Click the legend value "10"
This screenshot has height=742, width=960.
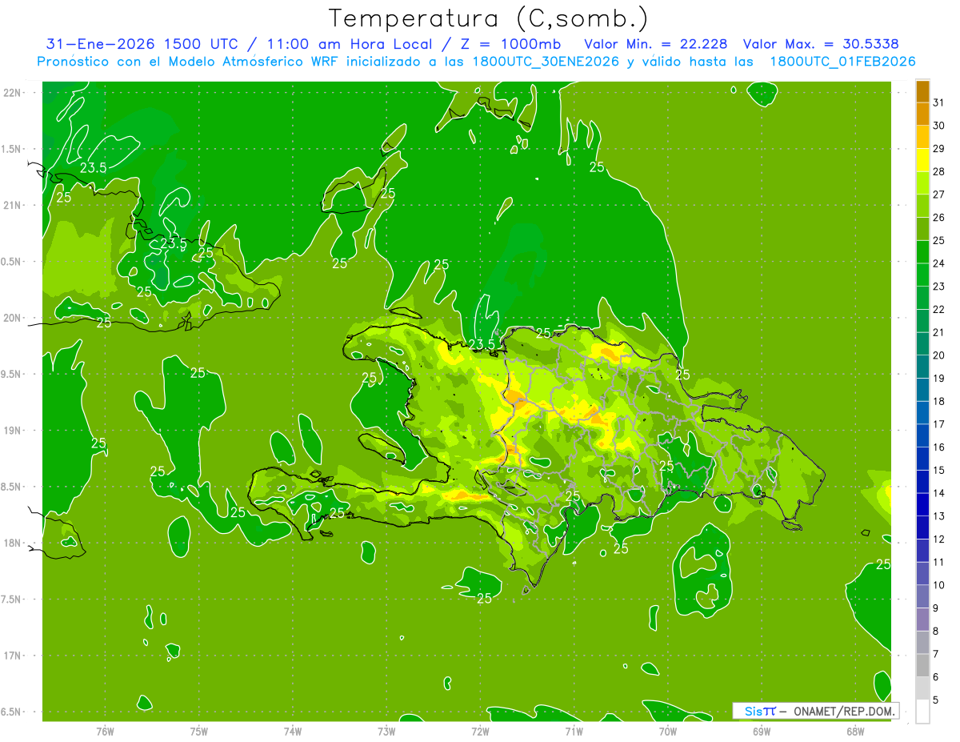click(x=938, y=585)
